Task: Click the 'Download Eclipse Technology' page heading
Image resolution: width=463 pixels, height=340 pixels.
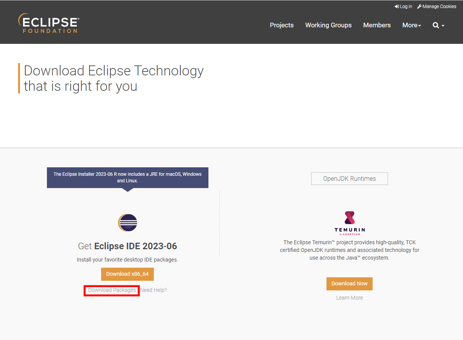Action: [114, 78]
